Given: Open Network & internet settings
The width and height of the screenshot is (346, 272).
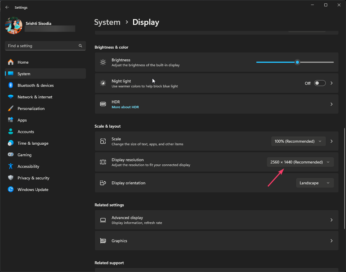Looking at the screenshot, I should (45, 97).
